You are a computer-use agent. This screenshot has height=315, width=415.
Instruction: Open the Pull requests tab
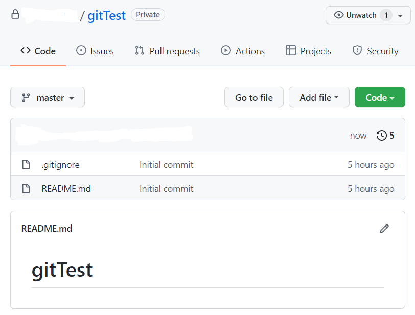click(x=167, y=51)
